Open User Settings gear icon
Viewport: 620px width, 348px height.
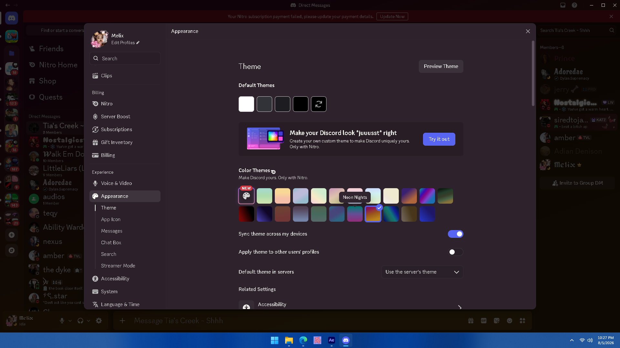click(99, 321)
